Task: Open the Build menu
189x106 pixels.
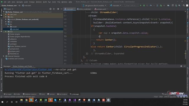Action: tap(45, 2)
